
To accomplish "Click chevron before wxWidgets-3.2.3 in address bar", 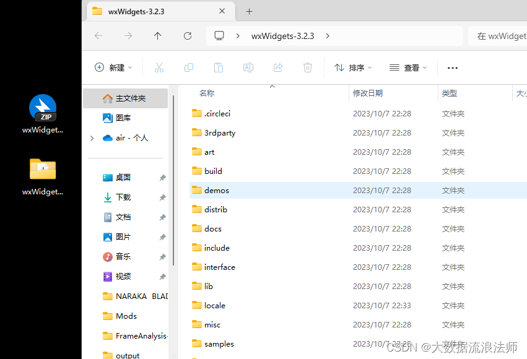I will (x=238, y=36).
